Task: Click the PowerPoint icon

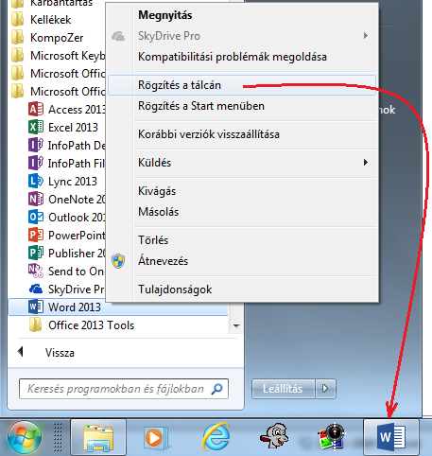Action: [36, 235]
